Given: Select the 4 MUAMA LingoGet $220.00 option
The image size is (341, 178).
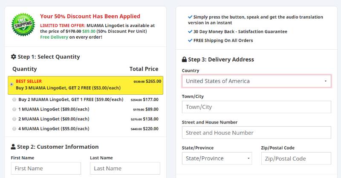Looking at the screenshot, I should pyautogui.click(x=14, y=129).
